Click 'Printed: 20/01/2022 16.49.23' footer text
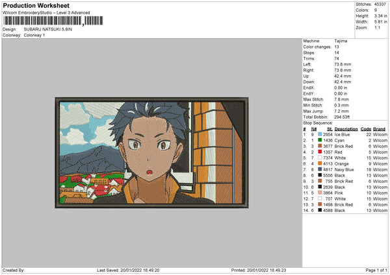The width and height of the screenshot is (390, 275). click(259, 270)
